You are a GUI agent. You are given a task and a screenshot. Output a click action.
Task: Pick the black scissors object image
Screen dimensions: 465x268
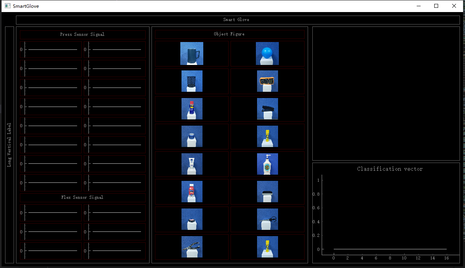click(267, 219)
